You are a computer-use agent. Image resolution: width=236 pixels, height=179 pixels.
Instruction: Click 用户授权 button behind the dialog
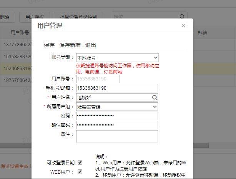pos(35,16)
